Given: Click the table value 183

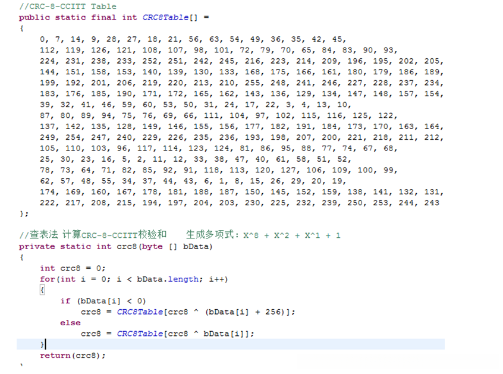Looking at the screenshot, I should [x=48, y=94].
